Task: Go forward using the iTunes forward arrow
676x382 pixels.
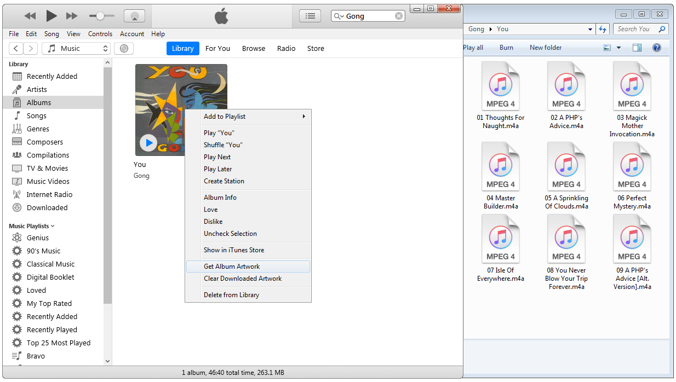Action: click(30, 48)
